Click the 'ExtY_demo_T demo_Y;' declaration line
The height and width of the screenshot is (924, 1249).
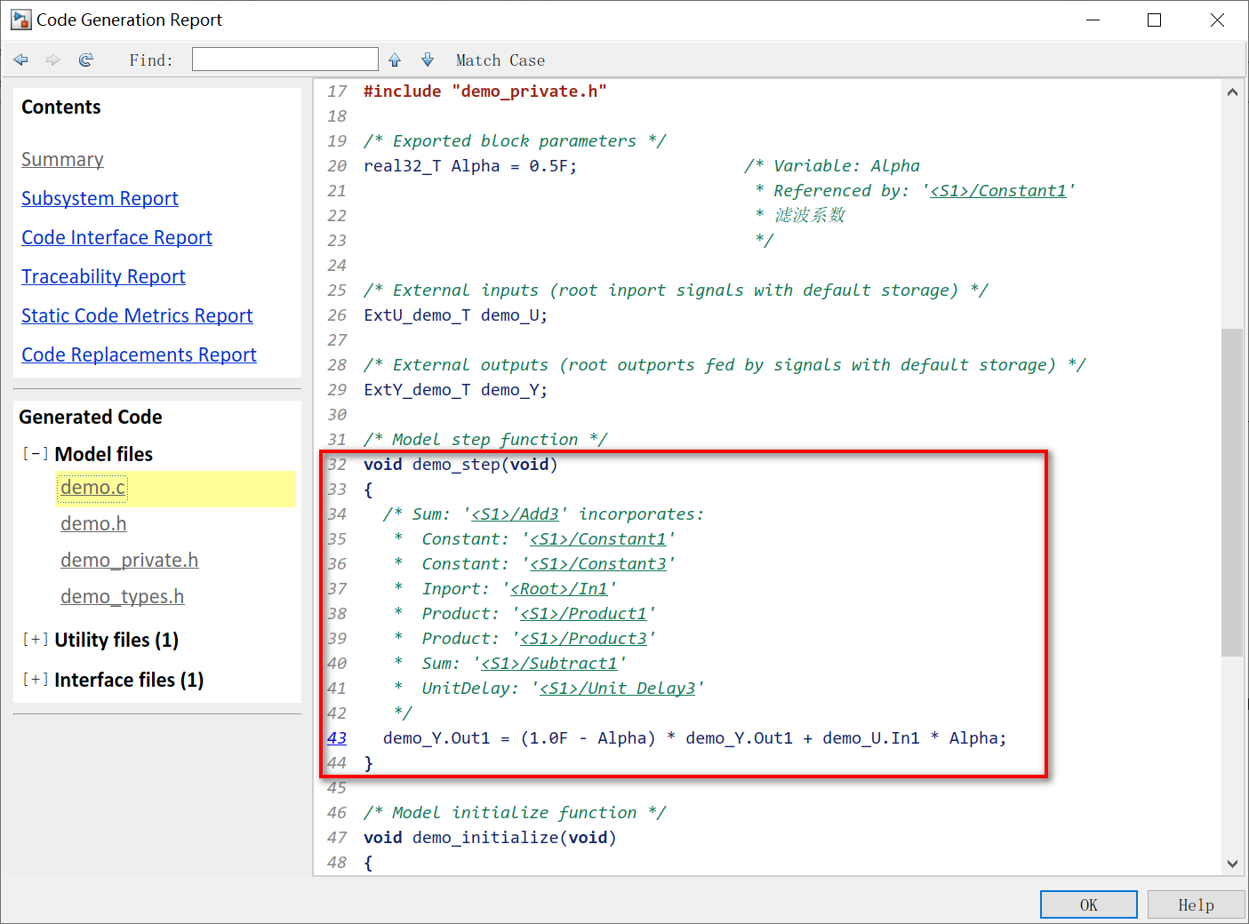point(455,390)
